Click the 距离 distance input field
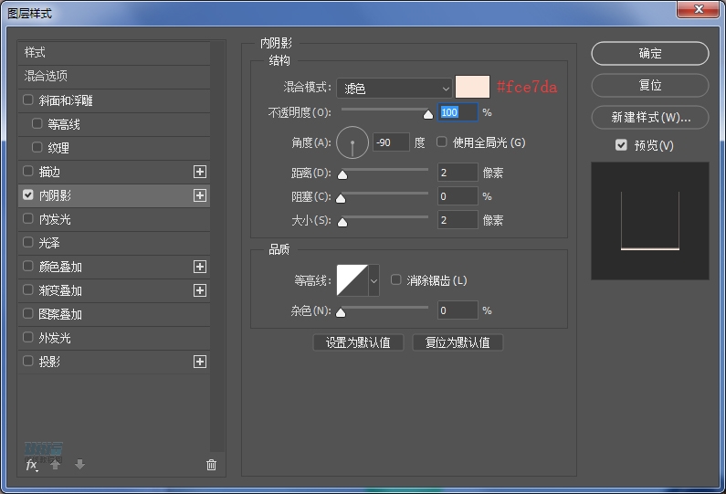This screenshot has width=726, height=494. (457, 173)
